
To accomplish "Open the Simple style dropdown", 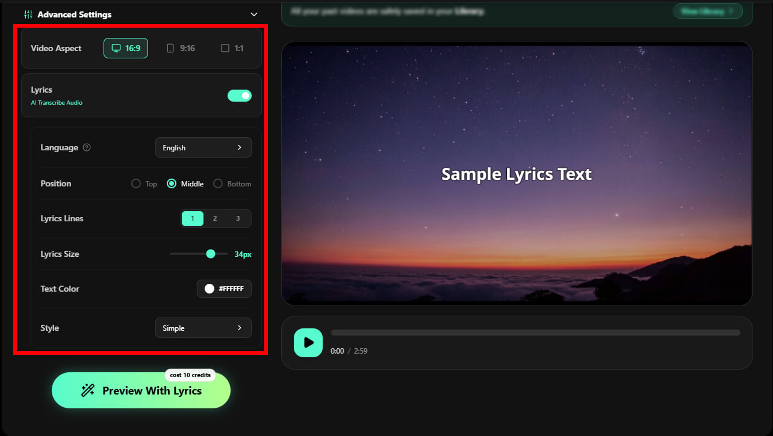I will [203, 328].
